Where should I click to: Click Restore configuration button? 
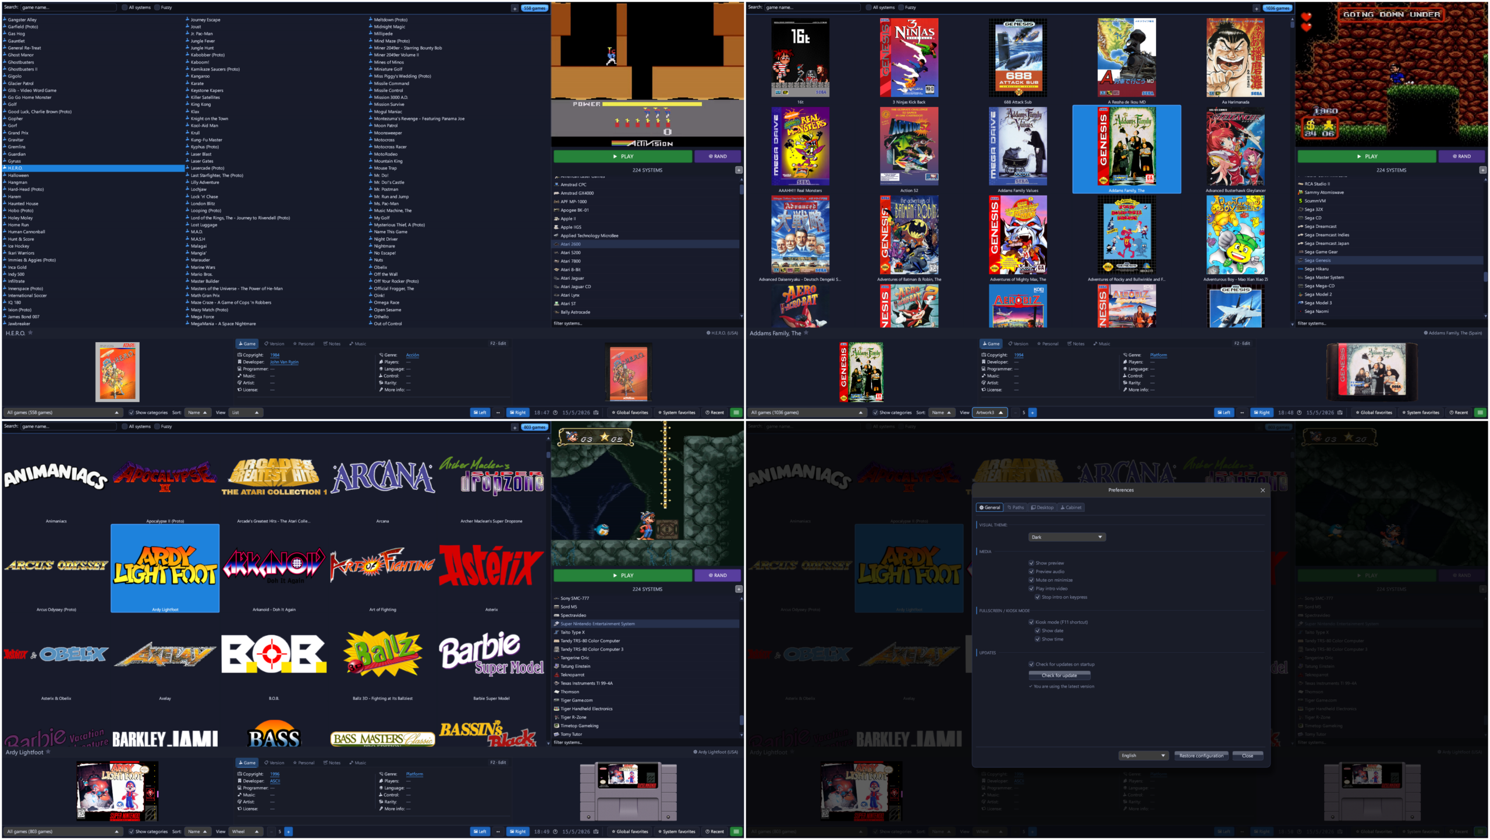coord(1201,756)
